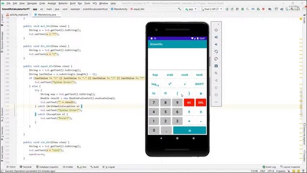Tap the multiply X key on calculator

click(189, 112)
